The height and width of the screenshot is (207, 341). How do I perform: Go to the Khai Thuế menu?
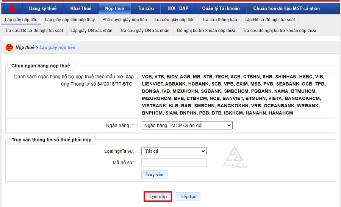[81, 8]
